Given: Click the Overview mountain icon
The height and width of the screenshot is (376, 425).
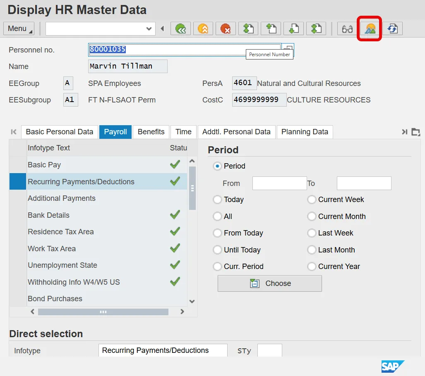Looking at the screenshot, I should [x=370, y=29].
